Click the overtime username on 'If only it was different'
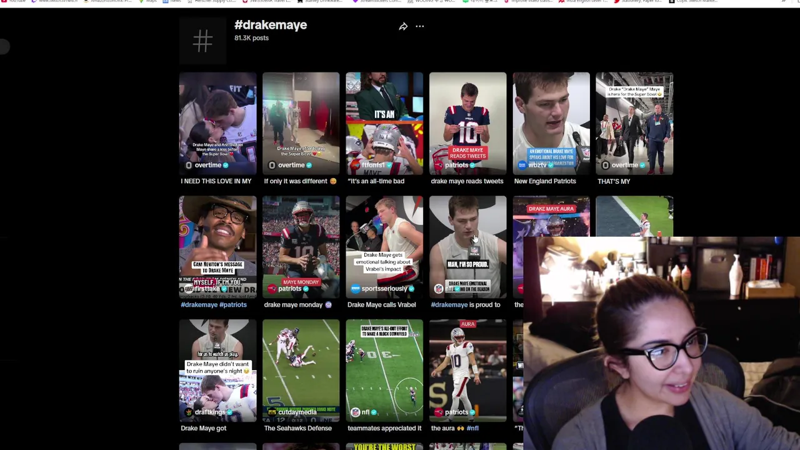This screenshot has height=450, width=800. pos(291,165)
